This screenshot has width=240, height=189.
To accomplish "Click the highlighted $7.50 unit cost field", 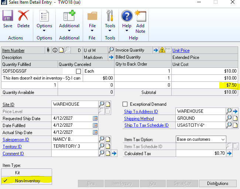I will click(205, 85).
